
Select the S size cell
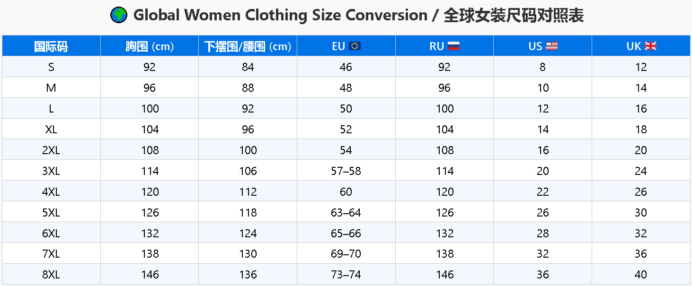[51, 67]
